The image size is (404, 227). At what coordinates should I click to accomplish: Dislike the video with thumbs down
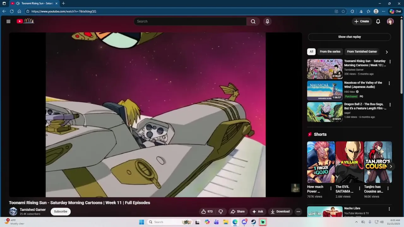click(221, 212)
